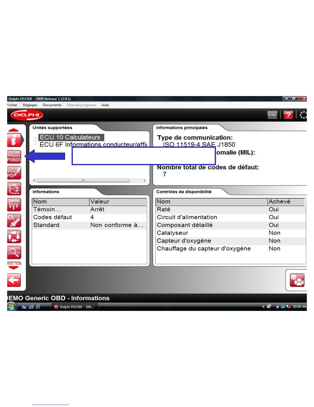Click the print report icon
314x407 pixels.
pos(297,280)
